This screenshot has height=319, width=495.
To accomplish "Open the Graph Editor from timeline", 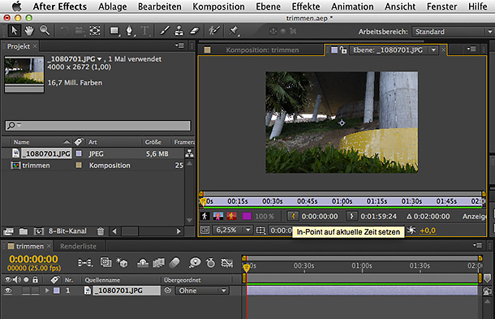I will point(226,262).
